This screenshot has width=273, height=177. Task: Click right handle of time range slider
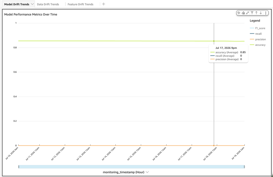(244, 167)
